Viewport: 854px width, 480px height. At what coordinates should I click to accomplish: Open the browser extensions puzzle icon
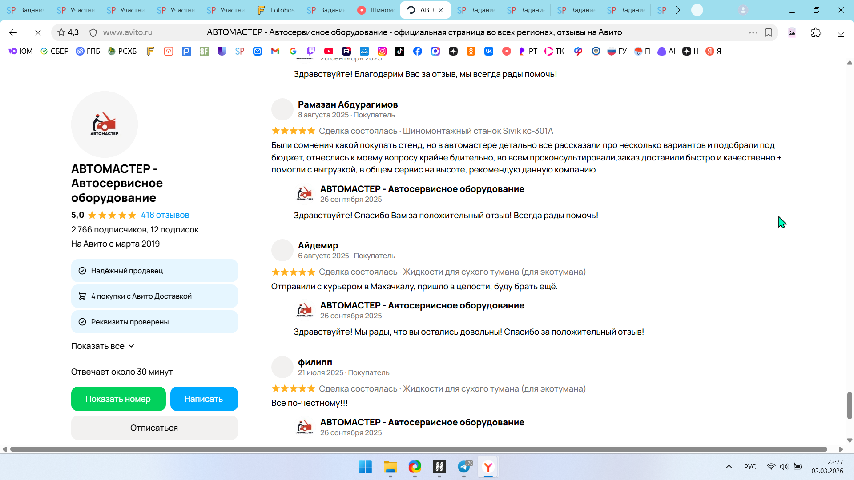pyautogui.click(x=816, y=32)
